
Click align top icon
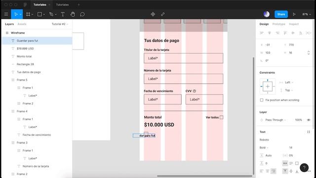[285, 33]
